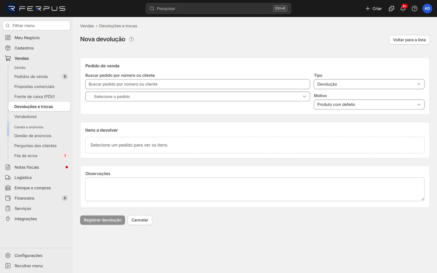Click the Vendas breadcrumb link

pos(87,26)
